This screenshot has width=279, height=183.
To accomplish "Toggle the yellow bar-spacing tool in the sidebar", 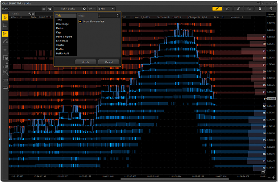I will point(5,33).
